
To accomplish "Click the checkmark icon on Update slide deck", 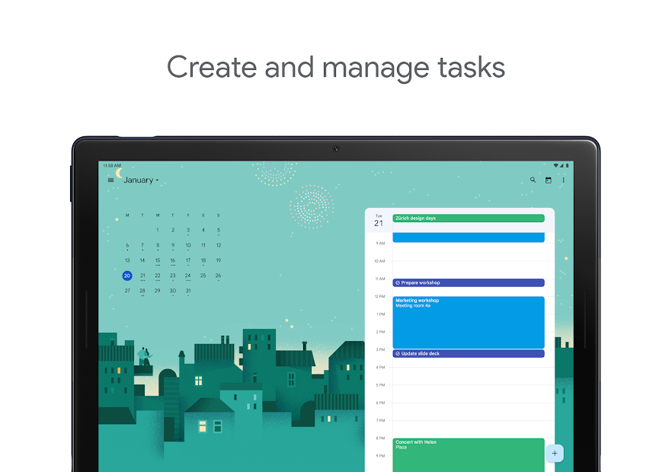I will tap(397, 352).
